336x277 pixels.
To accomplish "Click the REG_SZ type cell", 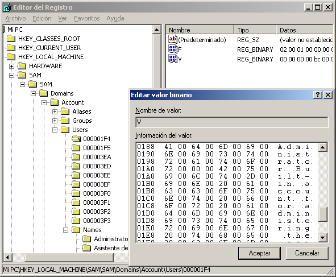I will (x=248, y=40).
